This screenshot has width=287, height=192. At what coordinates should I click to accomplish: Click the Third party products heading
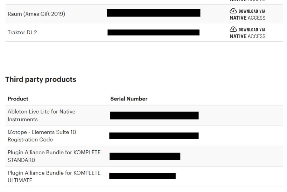(x=41, y=79)
